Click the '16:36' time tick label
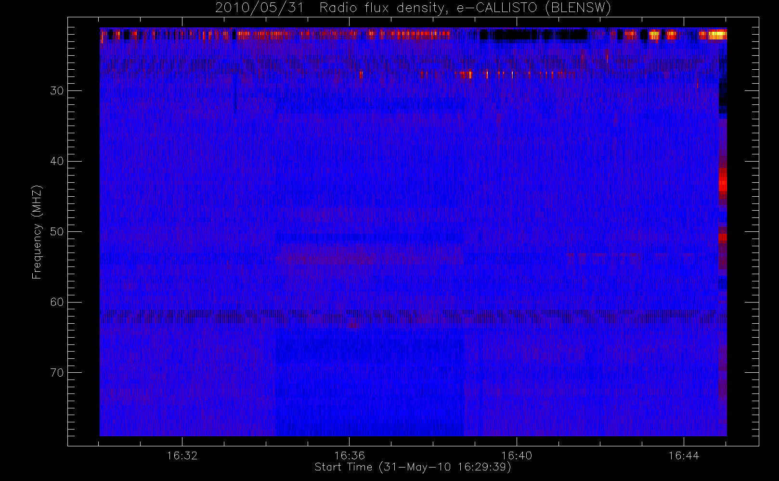779x481 pixels. point(349,456)
